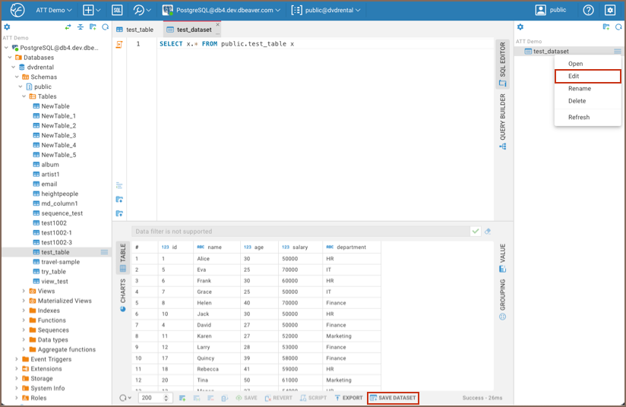Click the navigator settings gear icon
The image size is (626, 407).
tap(7, 27)
